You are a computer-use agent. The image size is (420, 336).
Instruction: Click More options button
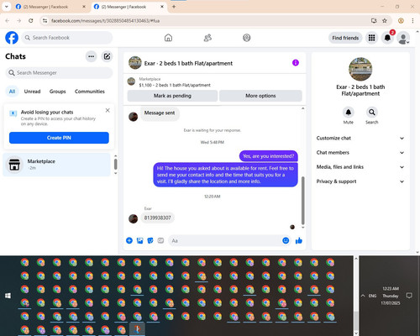[260, 96]
